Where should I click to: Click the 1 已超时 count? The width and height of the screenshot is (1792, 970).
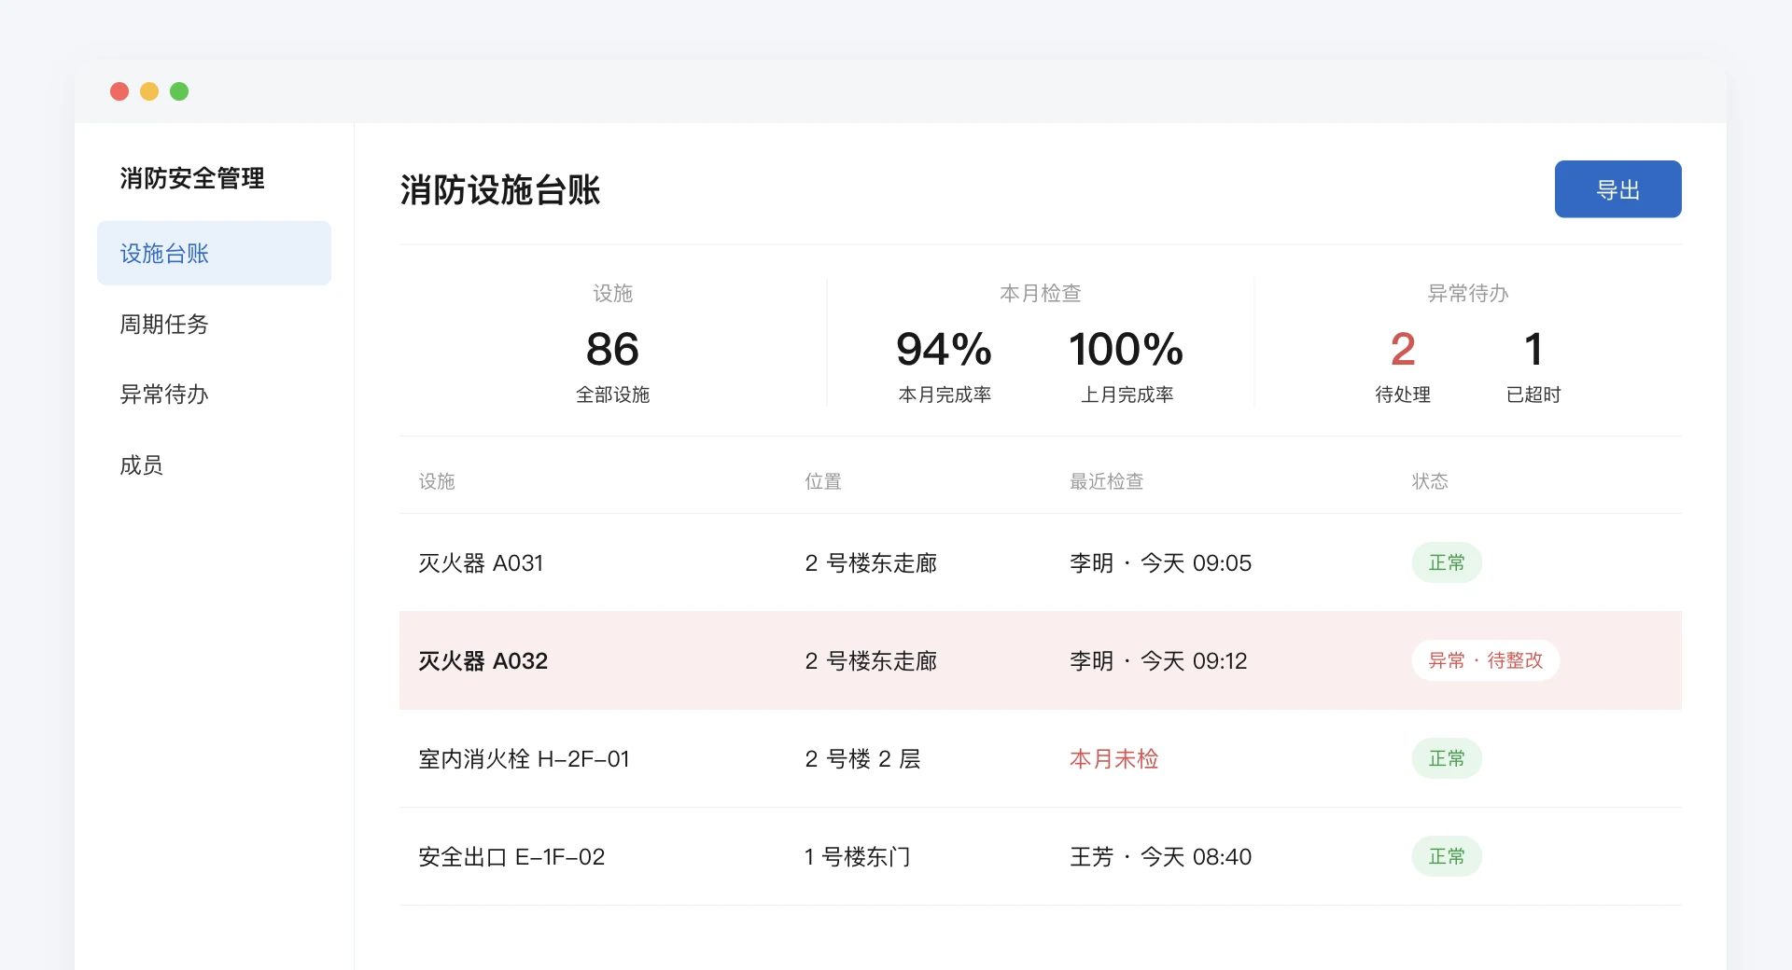[x=1533, y=349]
